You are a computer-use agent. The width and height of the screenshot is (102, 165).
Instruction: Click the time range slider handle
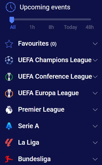point(12,20)
